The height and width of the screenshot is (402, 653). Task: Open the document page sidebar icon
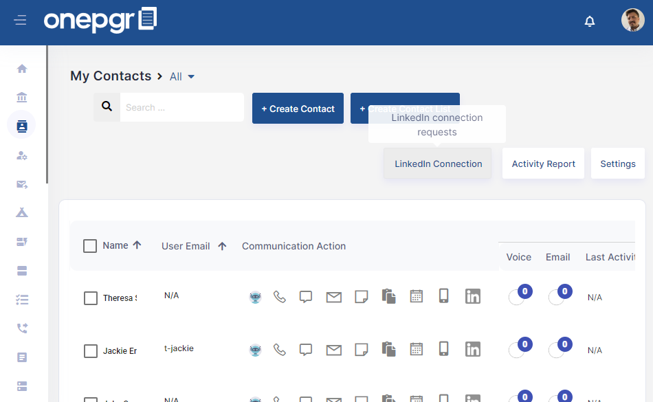coord(22,357)
